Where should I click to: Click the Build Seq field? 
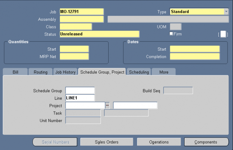pos(178,90)
